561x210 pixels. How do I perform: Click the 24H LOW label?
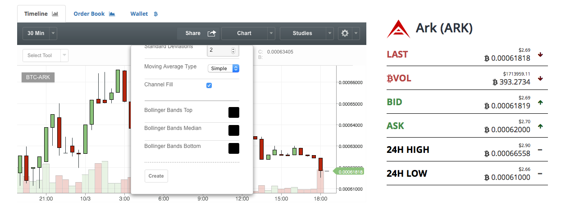point(407,174)
